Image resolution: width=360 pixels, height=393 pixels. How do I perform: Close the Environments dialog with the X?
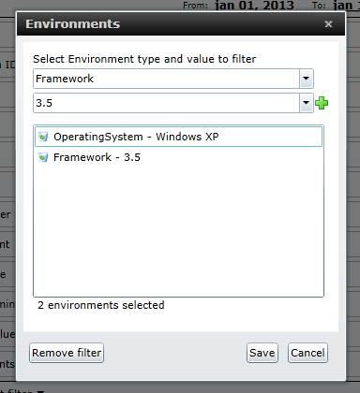(328, 24)
